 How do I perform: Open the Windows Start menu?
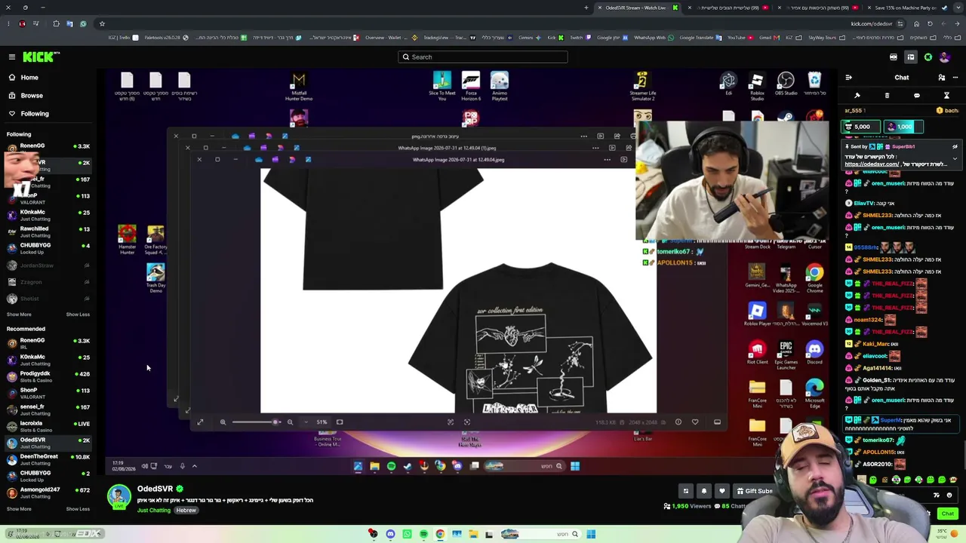(x=591, y=534)
